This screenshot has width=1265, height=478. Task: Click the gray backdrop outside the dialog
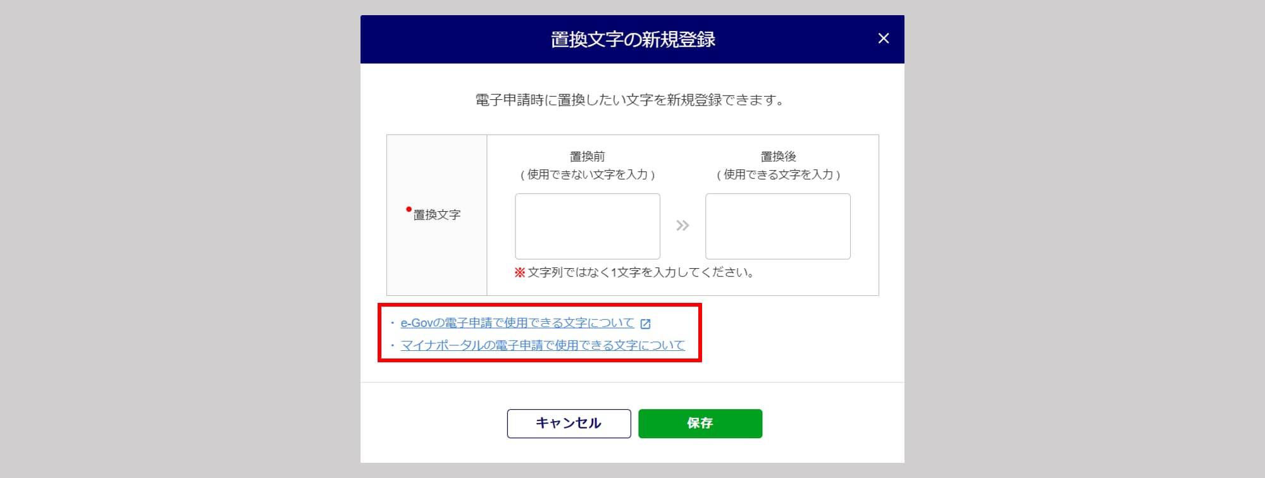click(177, 240)
